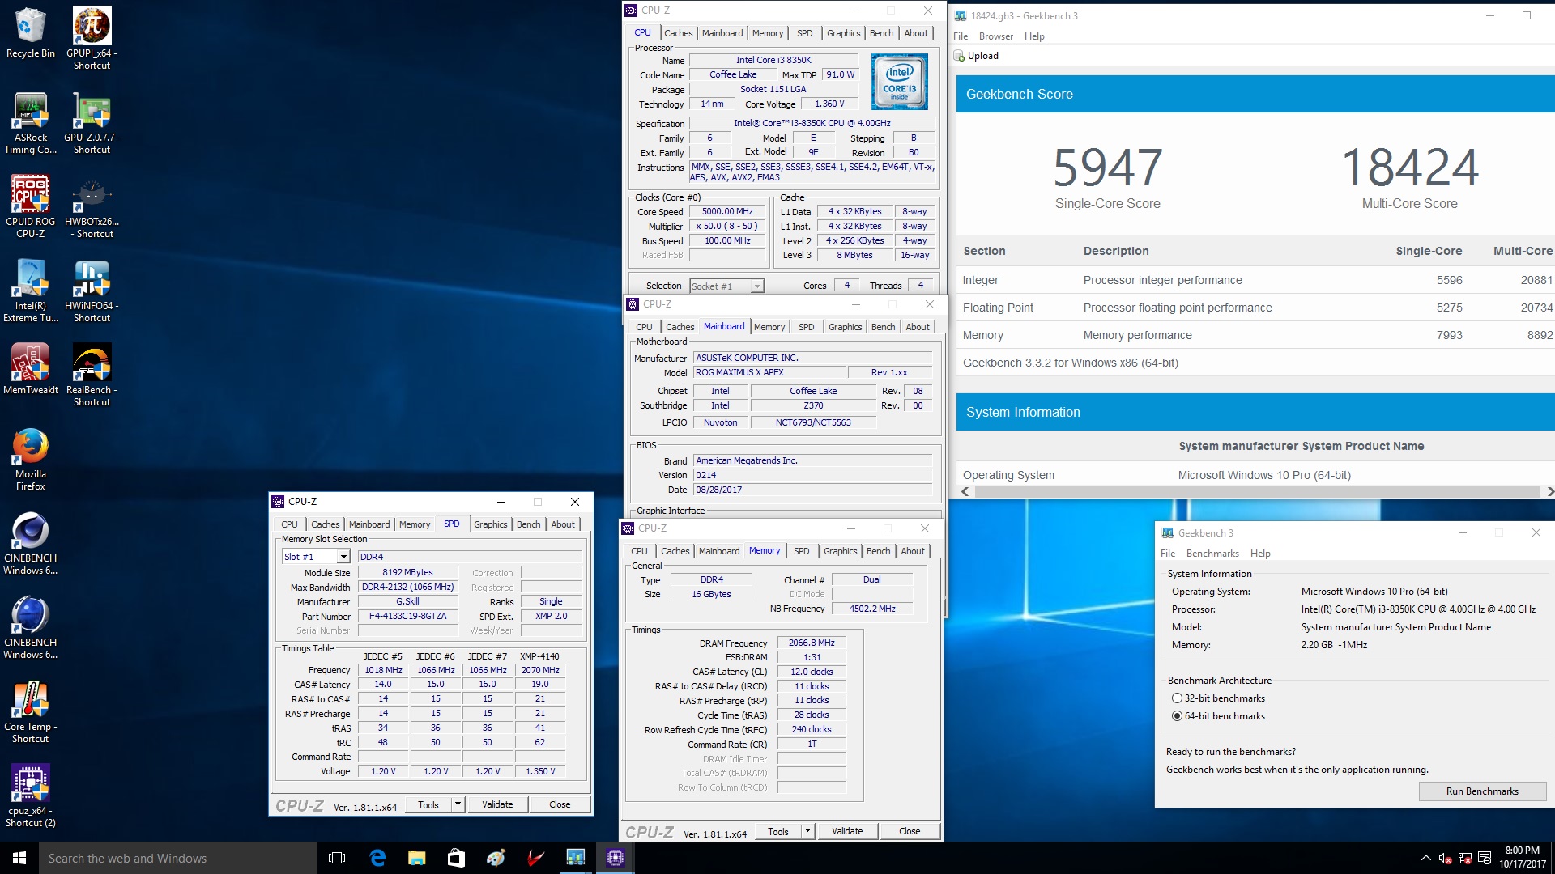Screen dimensions: 1555x874
Task: Open Windows Store from taskbar
Action: pyautogui.click(x=456, y=858)
